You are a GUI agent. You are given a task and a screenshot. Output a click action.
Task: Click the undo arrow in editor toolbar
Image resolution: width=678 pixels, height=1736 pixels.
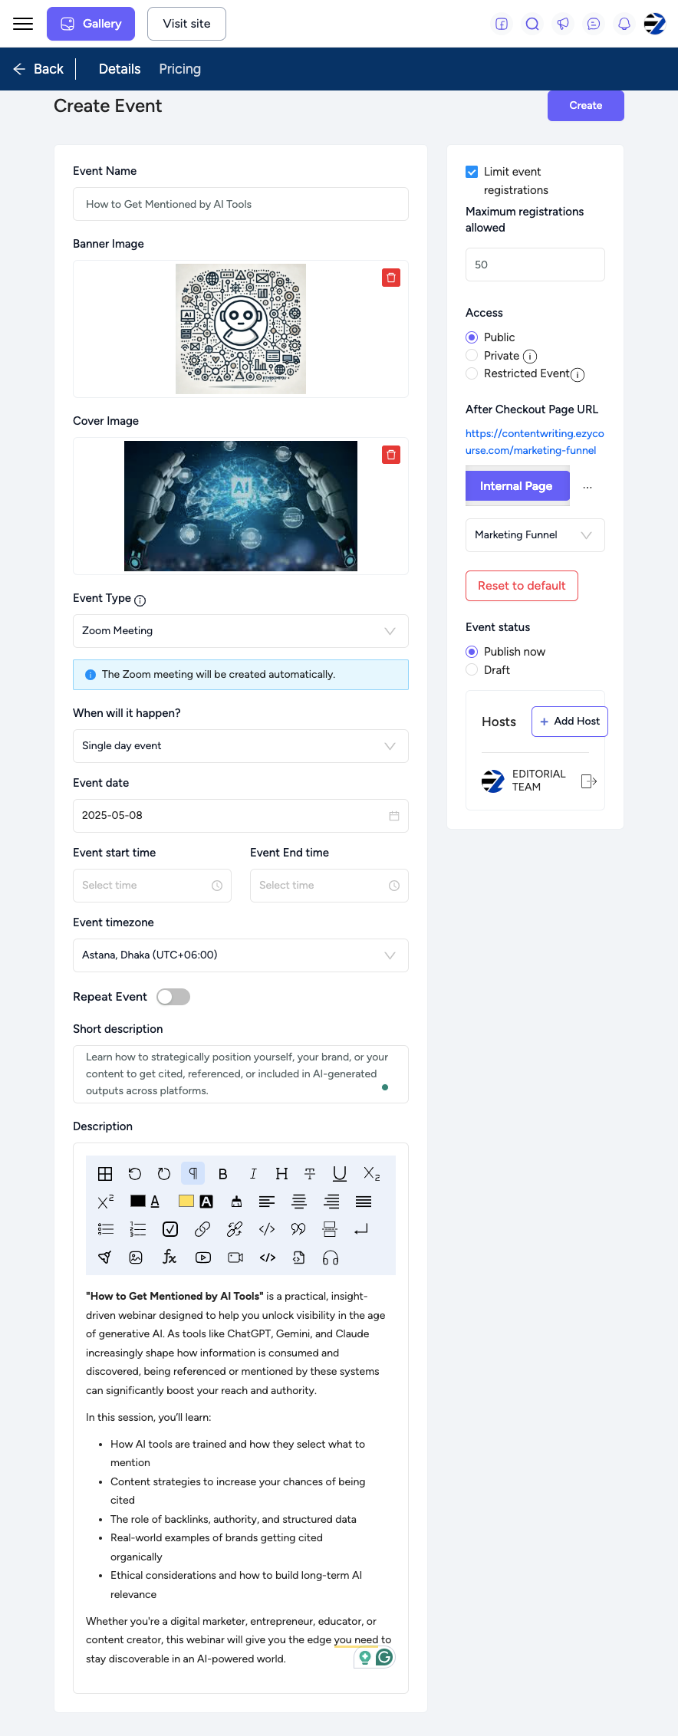[135, 1174]
